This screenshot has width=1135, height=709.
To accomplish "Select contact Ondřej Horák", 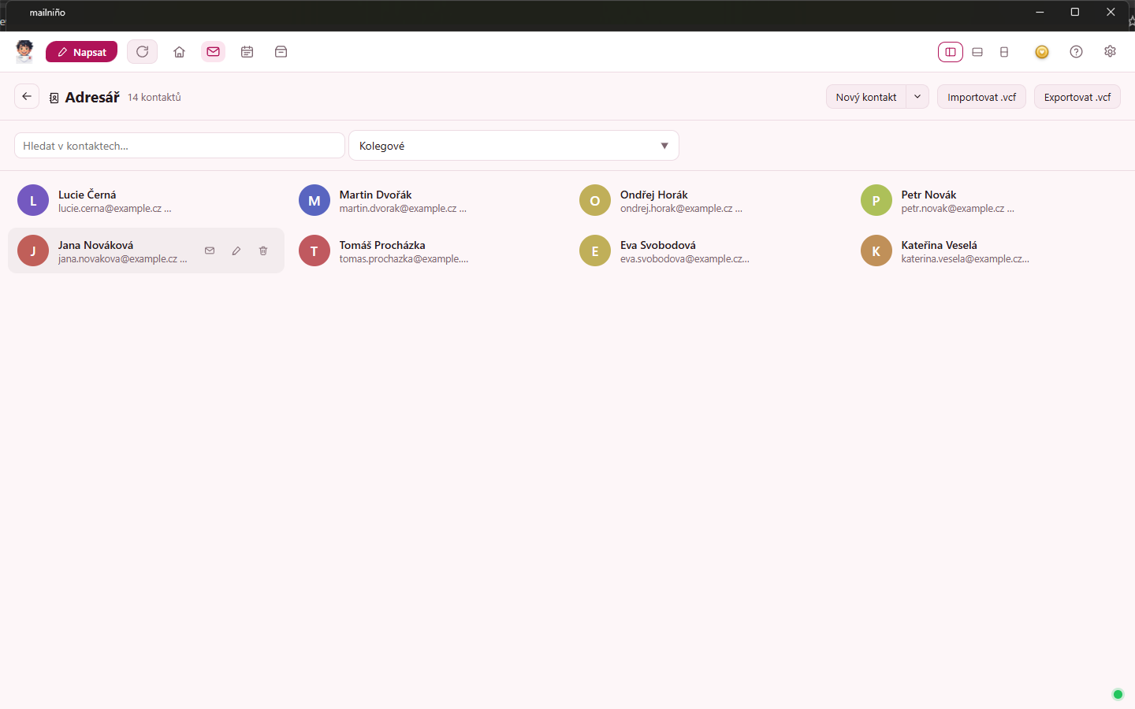I will 708,201.
